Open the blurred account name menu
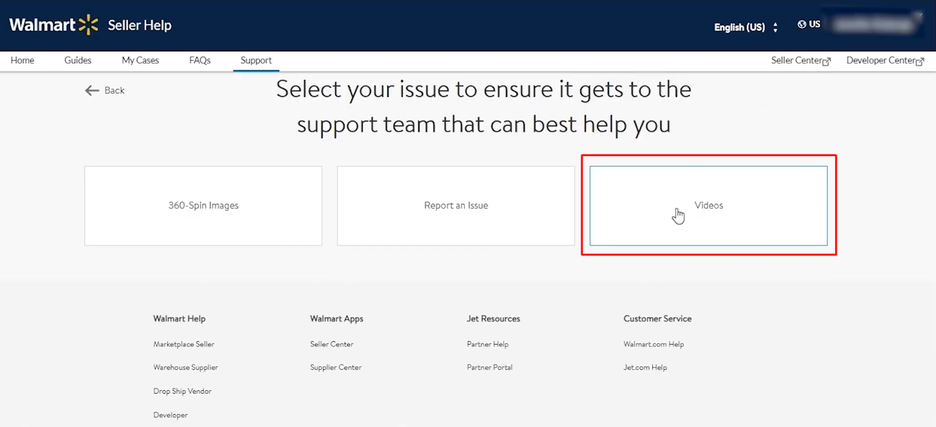This screenshot has height=427, width=936. (873, 24)
